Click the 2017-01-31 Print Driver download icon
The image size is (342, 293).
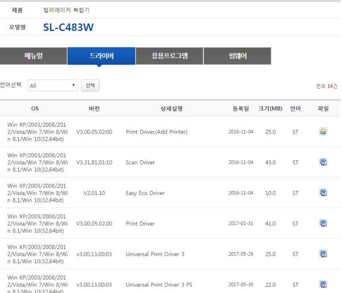point(323,223)
